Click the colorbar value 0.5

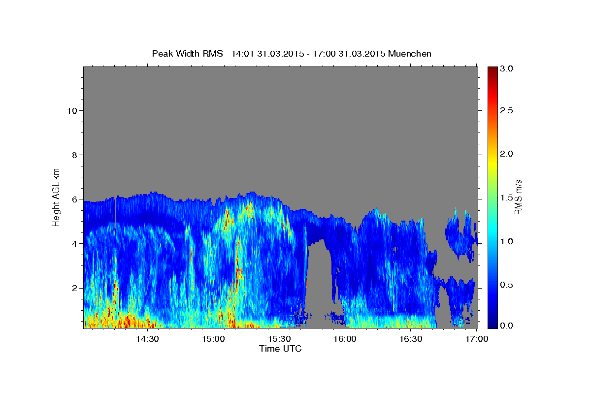tap(506, 285)
